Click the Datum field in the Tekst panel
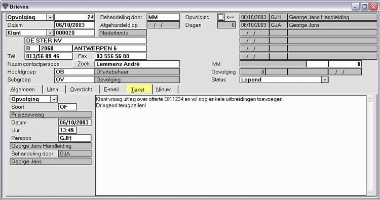The image size is (380, 200). coord(74,122)
